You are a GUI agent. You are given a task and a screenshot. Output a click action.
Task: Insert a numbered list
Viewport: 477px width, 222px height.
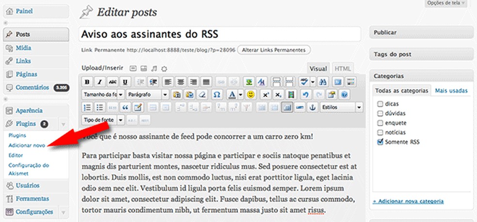pos(87,107)
